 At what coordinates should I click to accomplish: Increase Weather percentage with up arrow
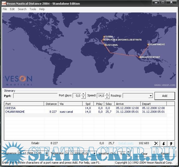click(128, 152)
